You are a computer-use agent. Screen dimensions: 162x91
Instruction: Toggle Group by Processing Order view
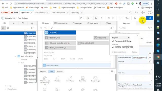(3, 28)
